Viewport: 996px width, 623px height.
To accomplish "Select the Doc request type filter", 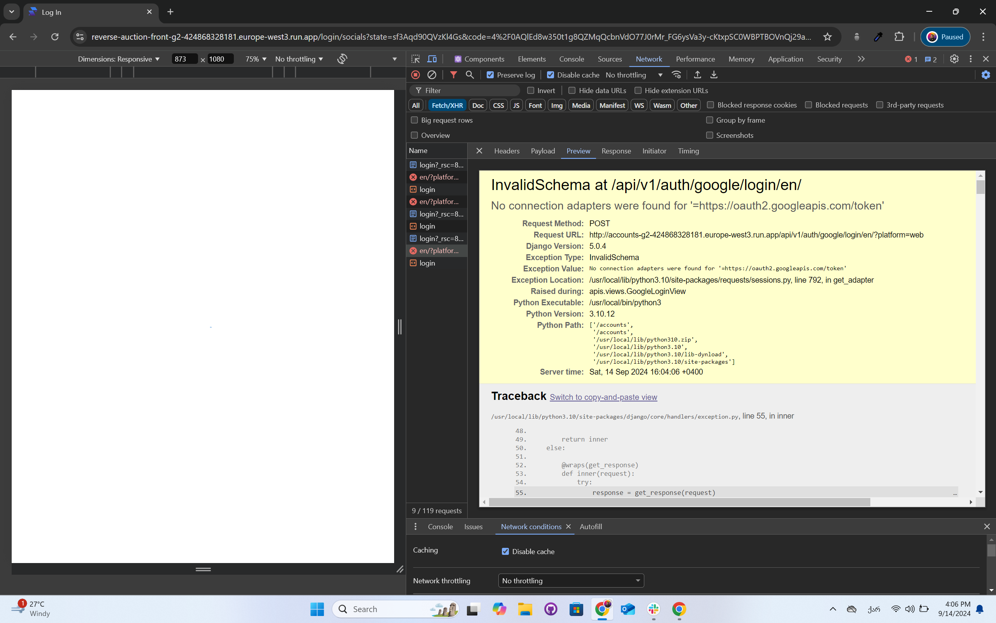I will coord(477,105).
